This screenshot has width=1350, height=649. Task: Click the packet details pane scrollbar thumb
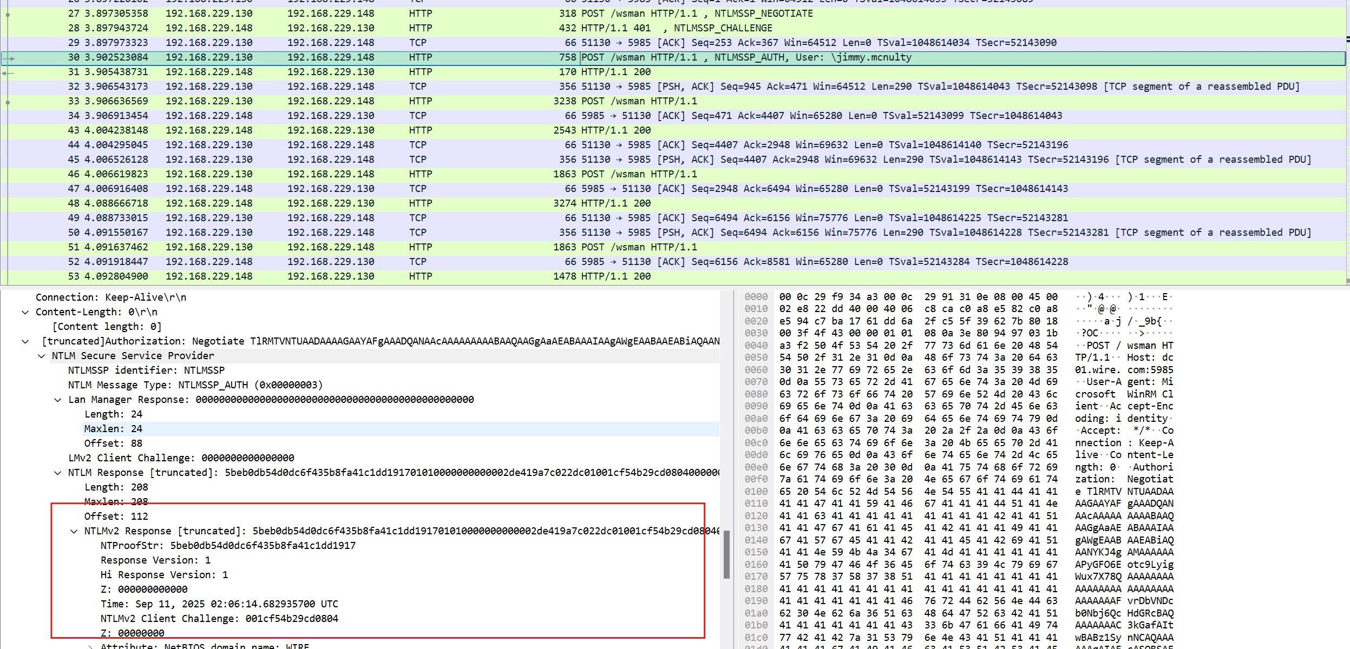point(726,554)
